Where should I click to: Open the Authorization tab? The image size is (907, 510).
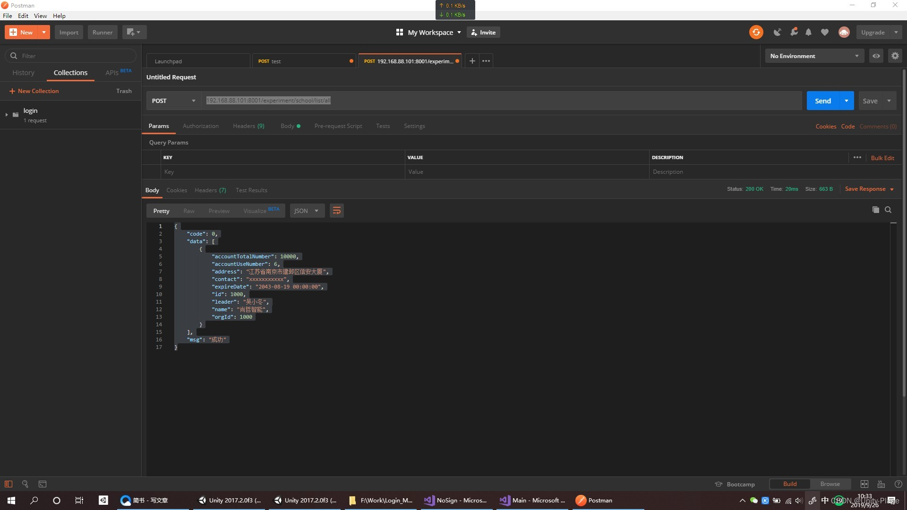(x=201, y=126)
